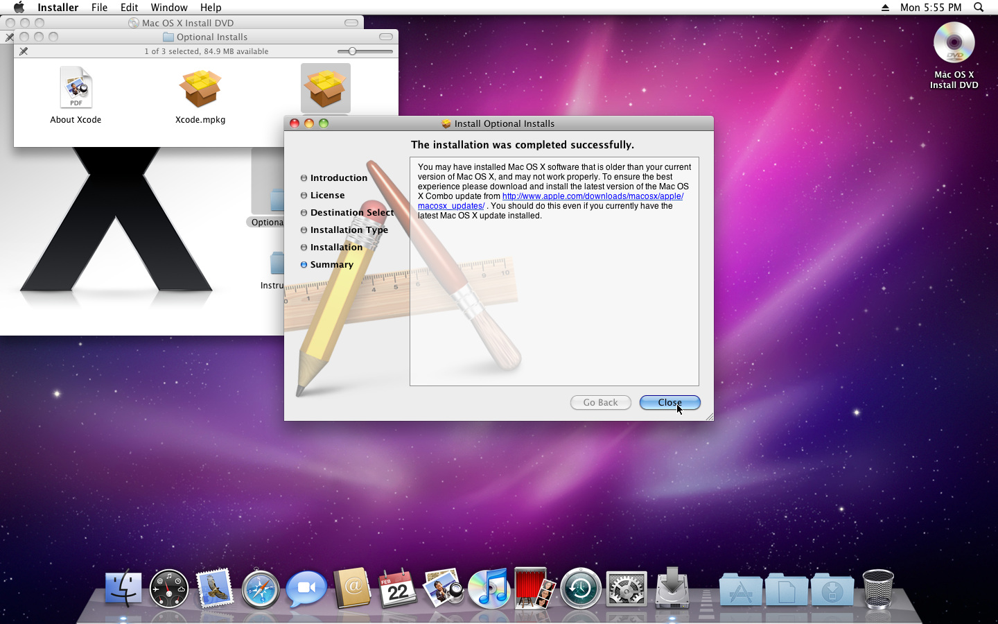
Task: Toggle toolbar button on Optional Installs window
Action: click(x=386, y=37)
